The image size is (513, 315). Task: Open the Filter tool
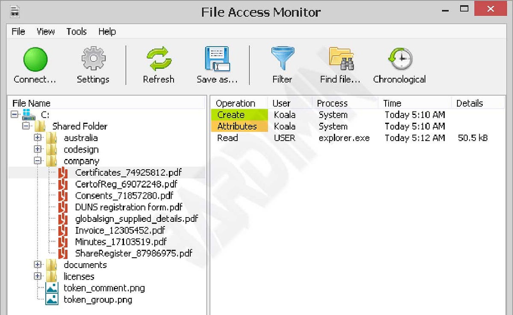(282, 59)
